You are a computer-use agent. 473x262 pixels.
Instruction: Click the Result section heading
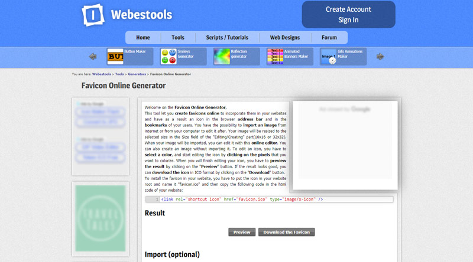(x=155, y=213)
